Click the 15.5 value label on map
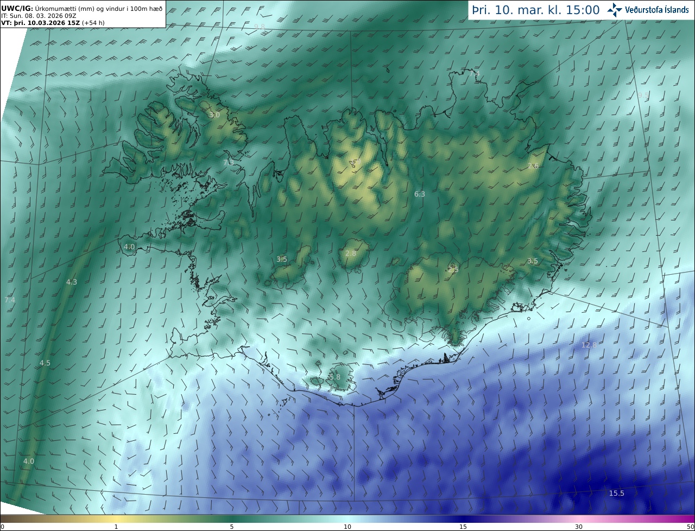Viewport: 695px width, 531px height. (616, 493)
